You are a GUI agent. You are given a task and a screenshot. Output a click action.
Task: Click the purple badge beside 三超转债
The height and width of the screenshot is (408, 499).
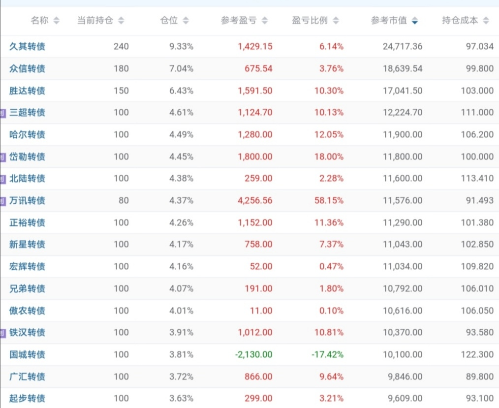(2, 113)
